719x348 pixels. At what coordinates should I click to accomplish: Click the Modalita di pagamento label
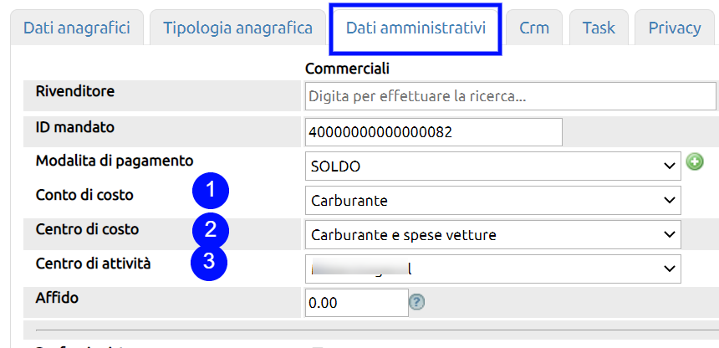pyautogui.click(x=115, y=160)
